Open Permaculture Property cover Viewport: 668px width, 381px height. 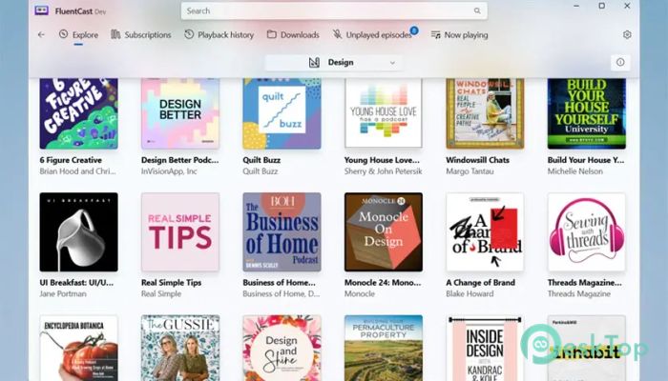tap(384, 348)
